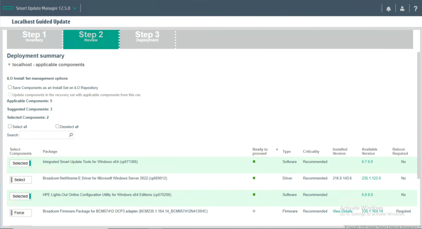422x229 pixels.
Task: Click ready indicator for Broadcom NetXtreme-E Driver
Action: (254, 178)
